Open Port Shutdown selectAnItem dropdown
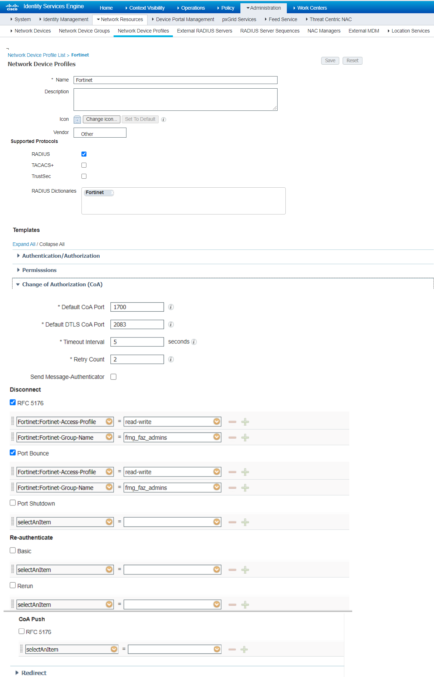Viewport: 434px width, 677px height. pyautogui.click(x=109, y=522)
